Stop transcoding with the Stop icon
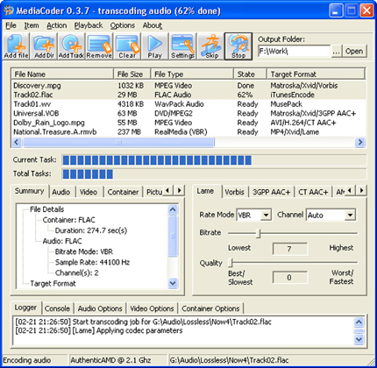The image size is (377, 368). 238,46
